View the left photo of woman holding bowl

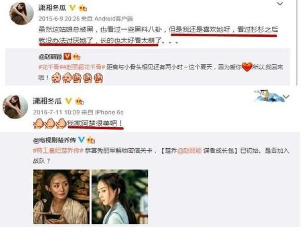pyautogui.click(x=61, y=197)
